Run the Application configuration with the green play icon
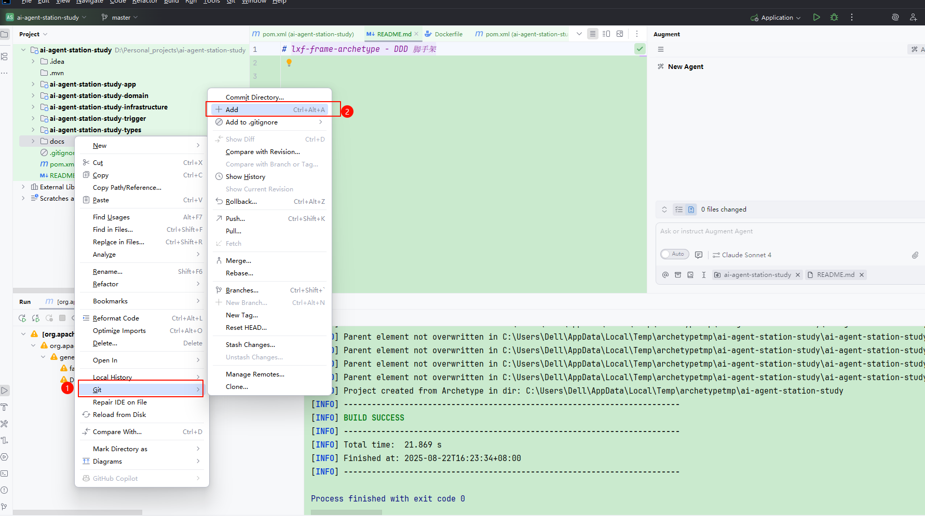This screenshot has width=925, height=516. pyautogui.click(x=817, y=17)
